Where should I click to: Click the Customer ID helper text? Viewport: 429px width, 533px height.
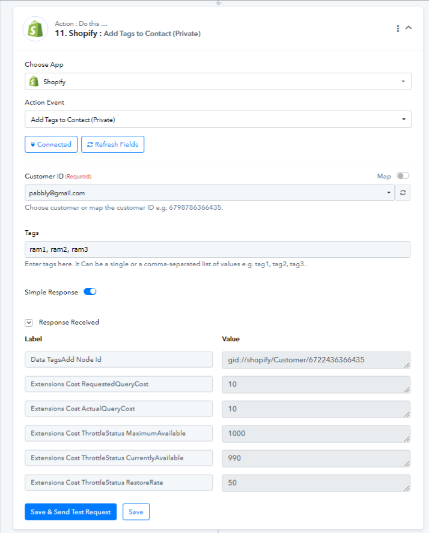coord(124,207)
